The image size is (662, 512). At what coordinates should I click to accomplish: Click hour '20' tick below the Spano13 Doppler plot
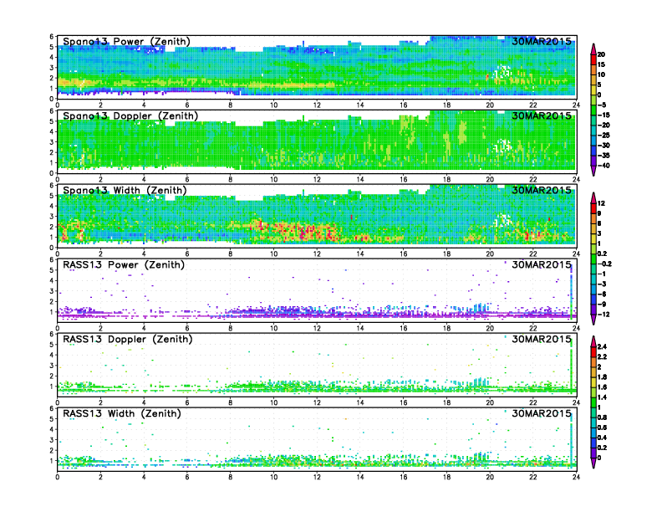490,180
